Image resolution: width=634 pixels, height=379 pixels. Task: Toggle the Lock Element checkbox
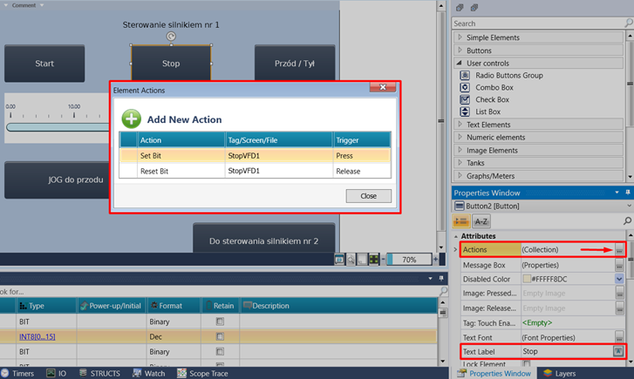526,365
